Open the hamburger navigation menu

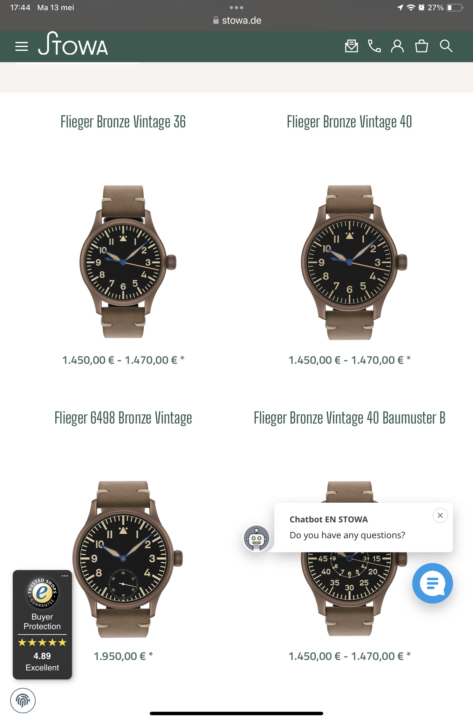[22, 46]
